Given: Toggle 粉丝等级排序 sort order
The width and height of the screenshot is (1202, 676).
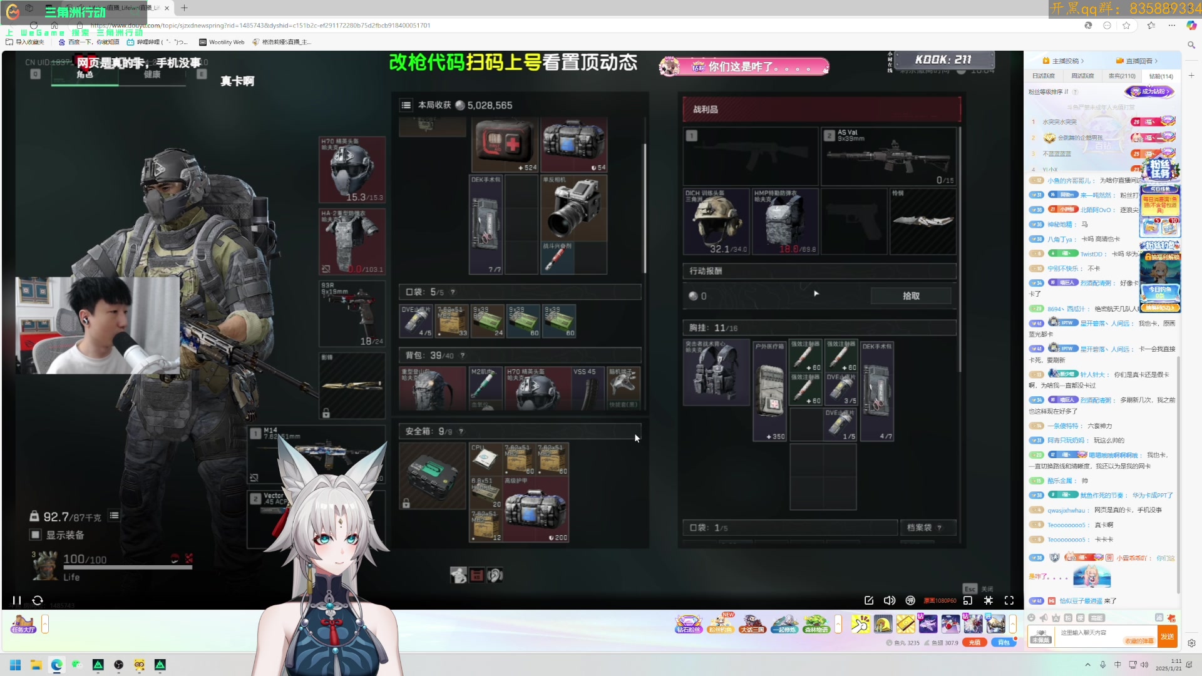Looking at the screenshot, I should [1049, 92].
